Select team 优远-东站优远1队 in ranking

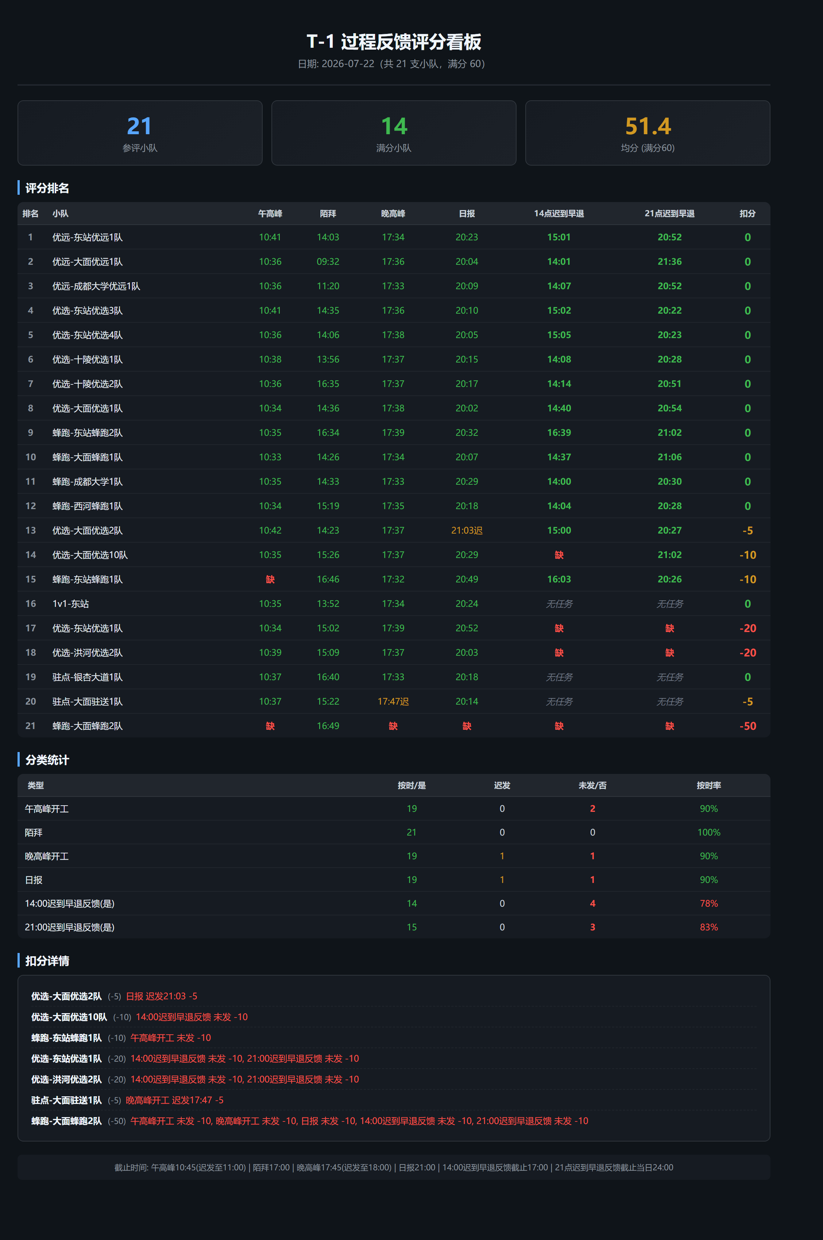pos(88,237)
